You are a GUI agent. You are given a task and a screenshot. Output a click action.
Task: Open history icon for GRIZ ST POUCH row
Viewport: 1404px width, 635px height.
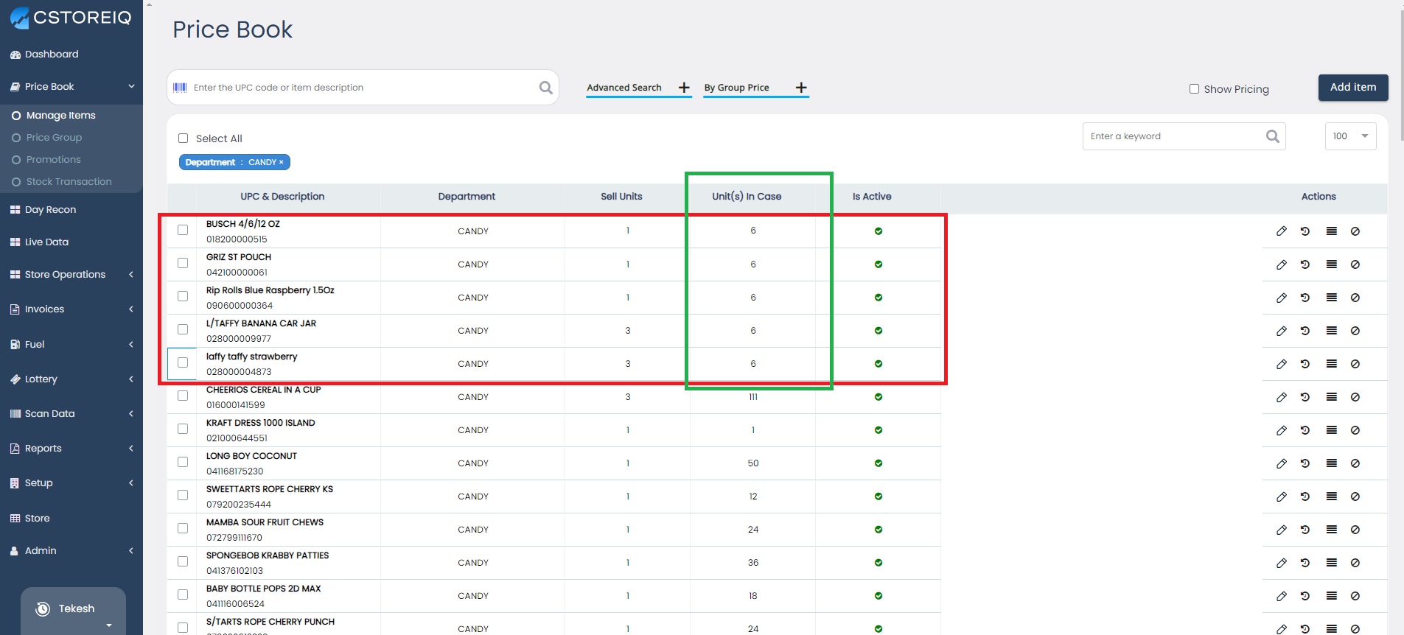1305,264
